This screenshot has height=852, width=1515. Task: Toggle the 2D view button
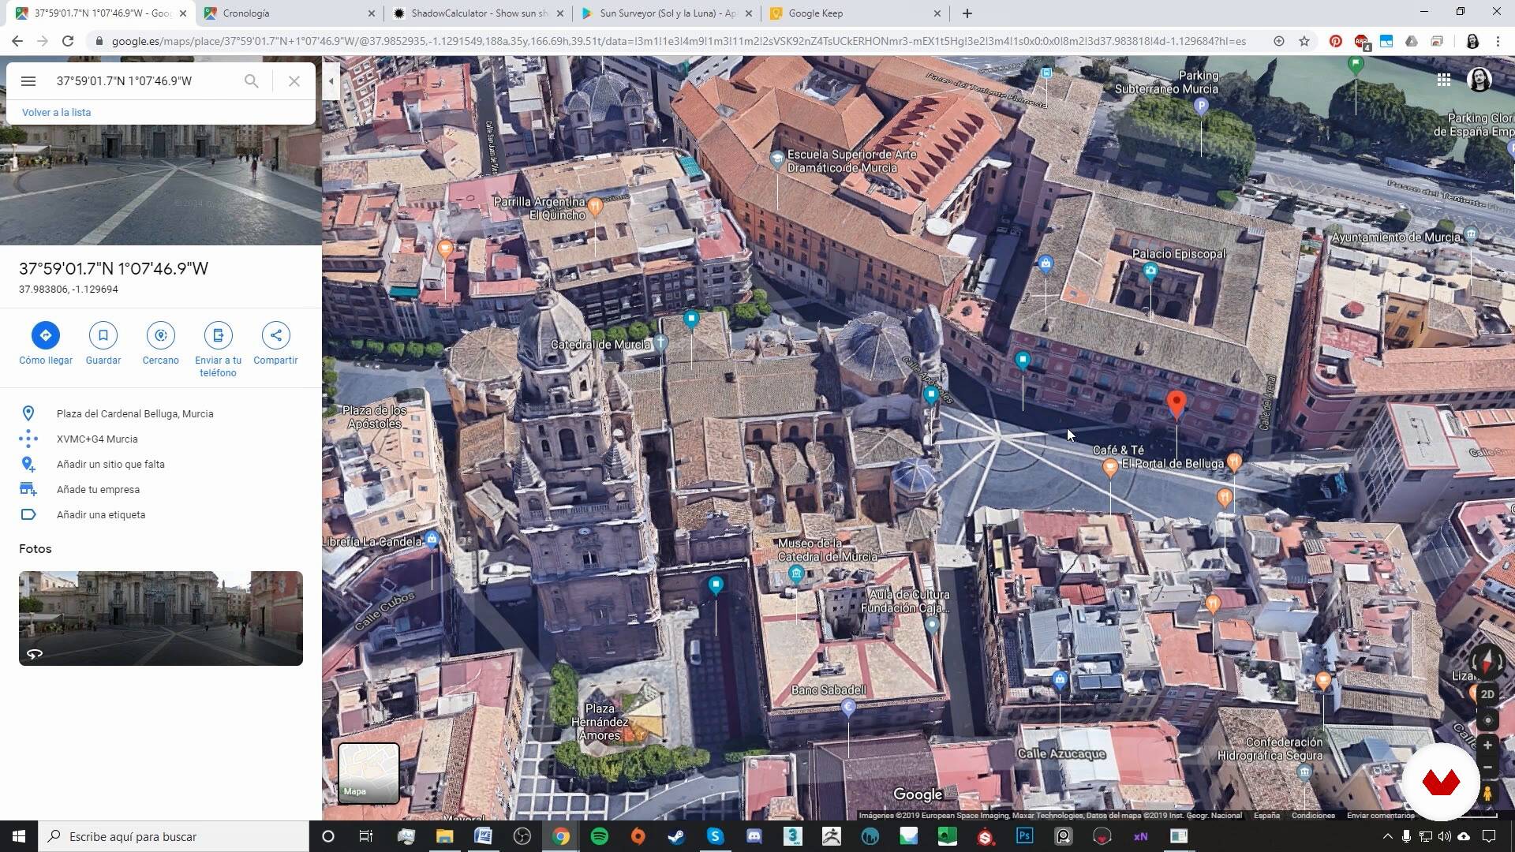[1487, 694]
